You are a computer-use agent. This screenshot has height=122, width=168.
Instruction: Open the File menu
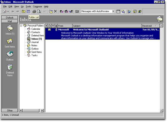[x=5, y=7]
